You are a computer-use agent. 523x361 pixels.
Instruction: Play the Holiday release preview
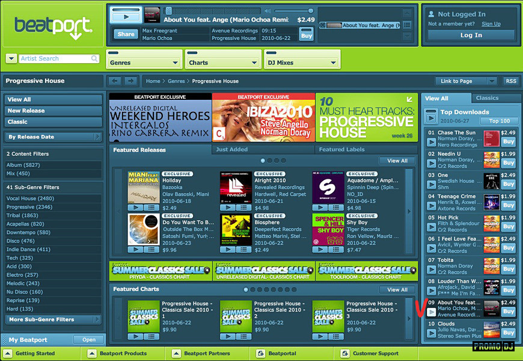(135, 208)
